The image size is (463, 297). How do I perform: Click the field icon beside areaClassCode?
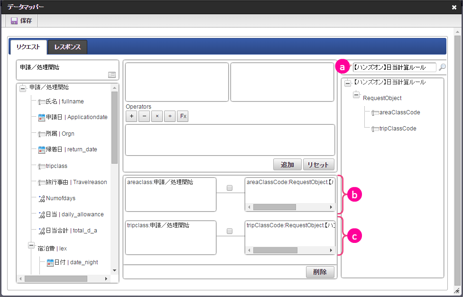pyautogui.click(x=375, y=113)
